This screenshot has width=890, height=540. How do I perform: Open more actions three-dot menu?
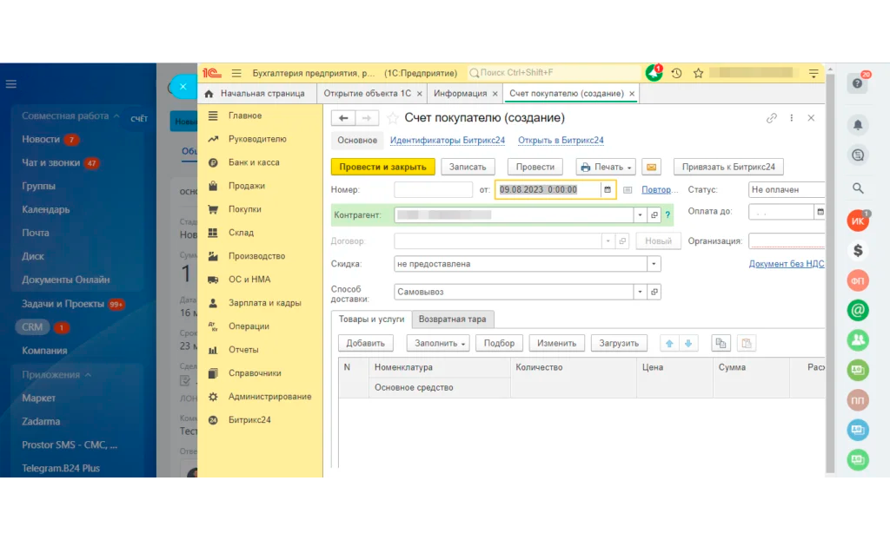pos(791,118)
